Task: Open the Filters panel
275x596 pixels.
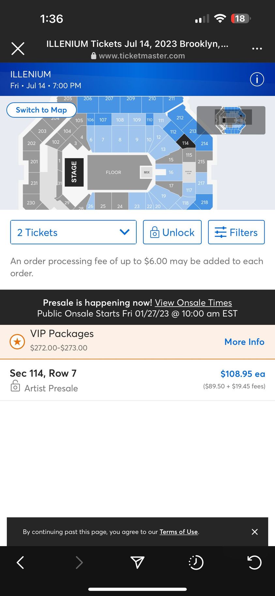Action: click(236, 232)
